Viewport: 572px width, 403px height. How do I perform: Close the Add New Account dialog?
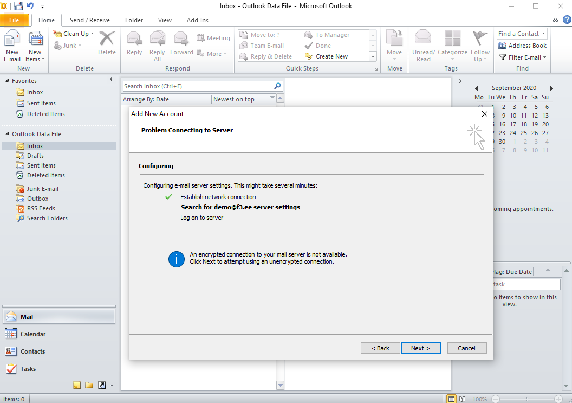(x=484, y=114)
